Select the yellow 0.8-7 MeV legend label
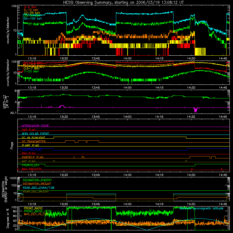The width and height of the screenshot is (233, 233). (32, 68)
